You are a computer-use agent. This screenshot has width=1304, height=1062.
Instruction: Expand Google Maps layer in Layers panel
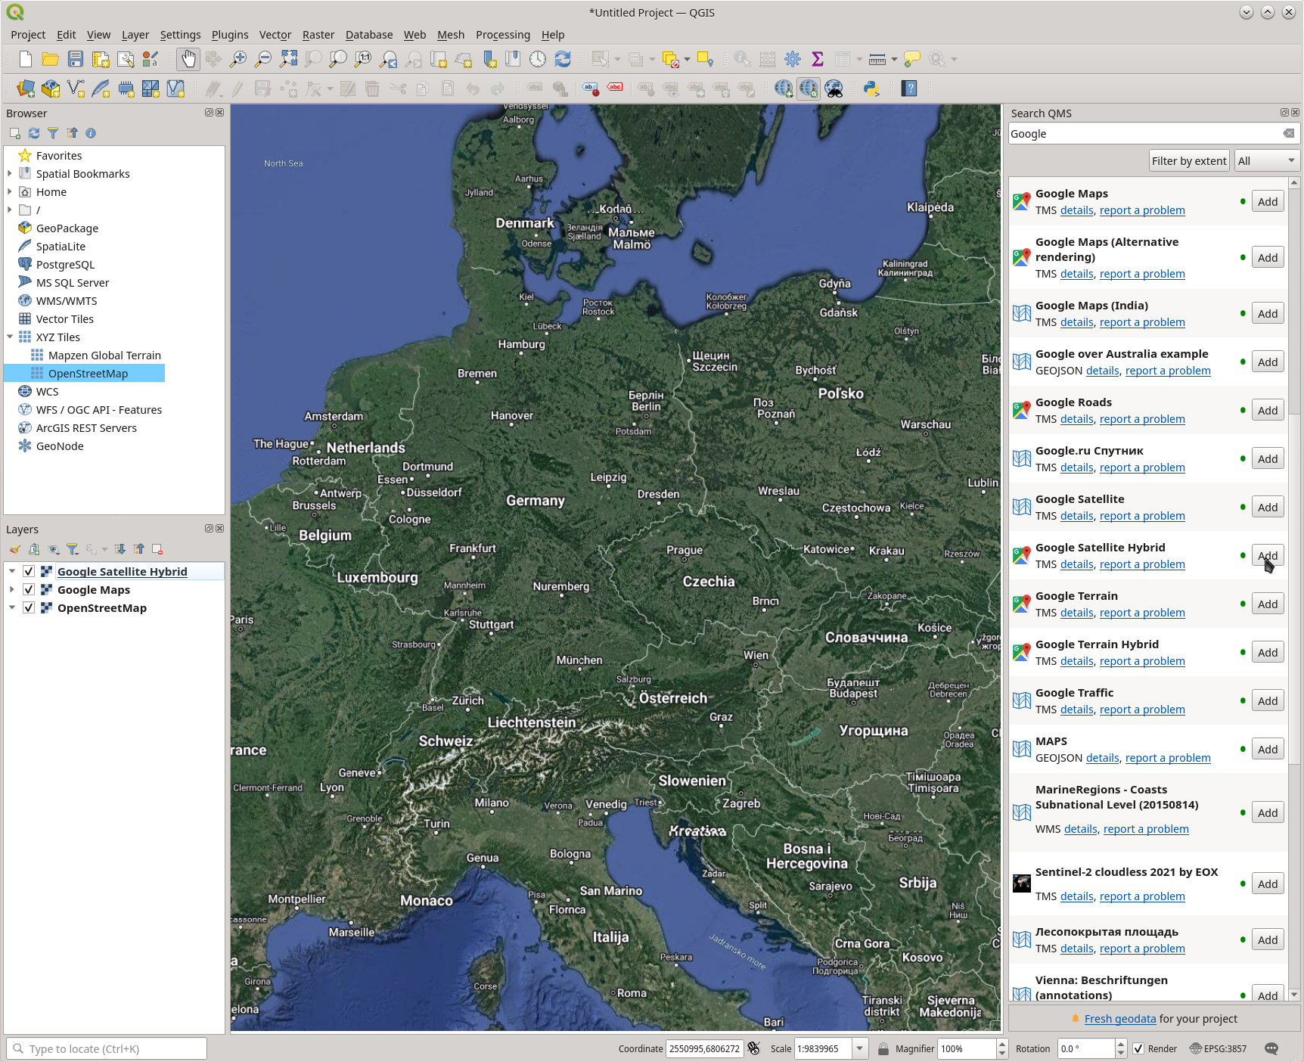pos(11,589)
